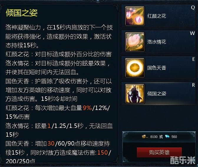The width and height of the screenshot is (198, 167).
Task: Click the E hotkey letter
Action: pos(194,59)
